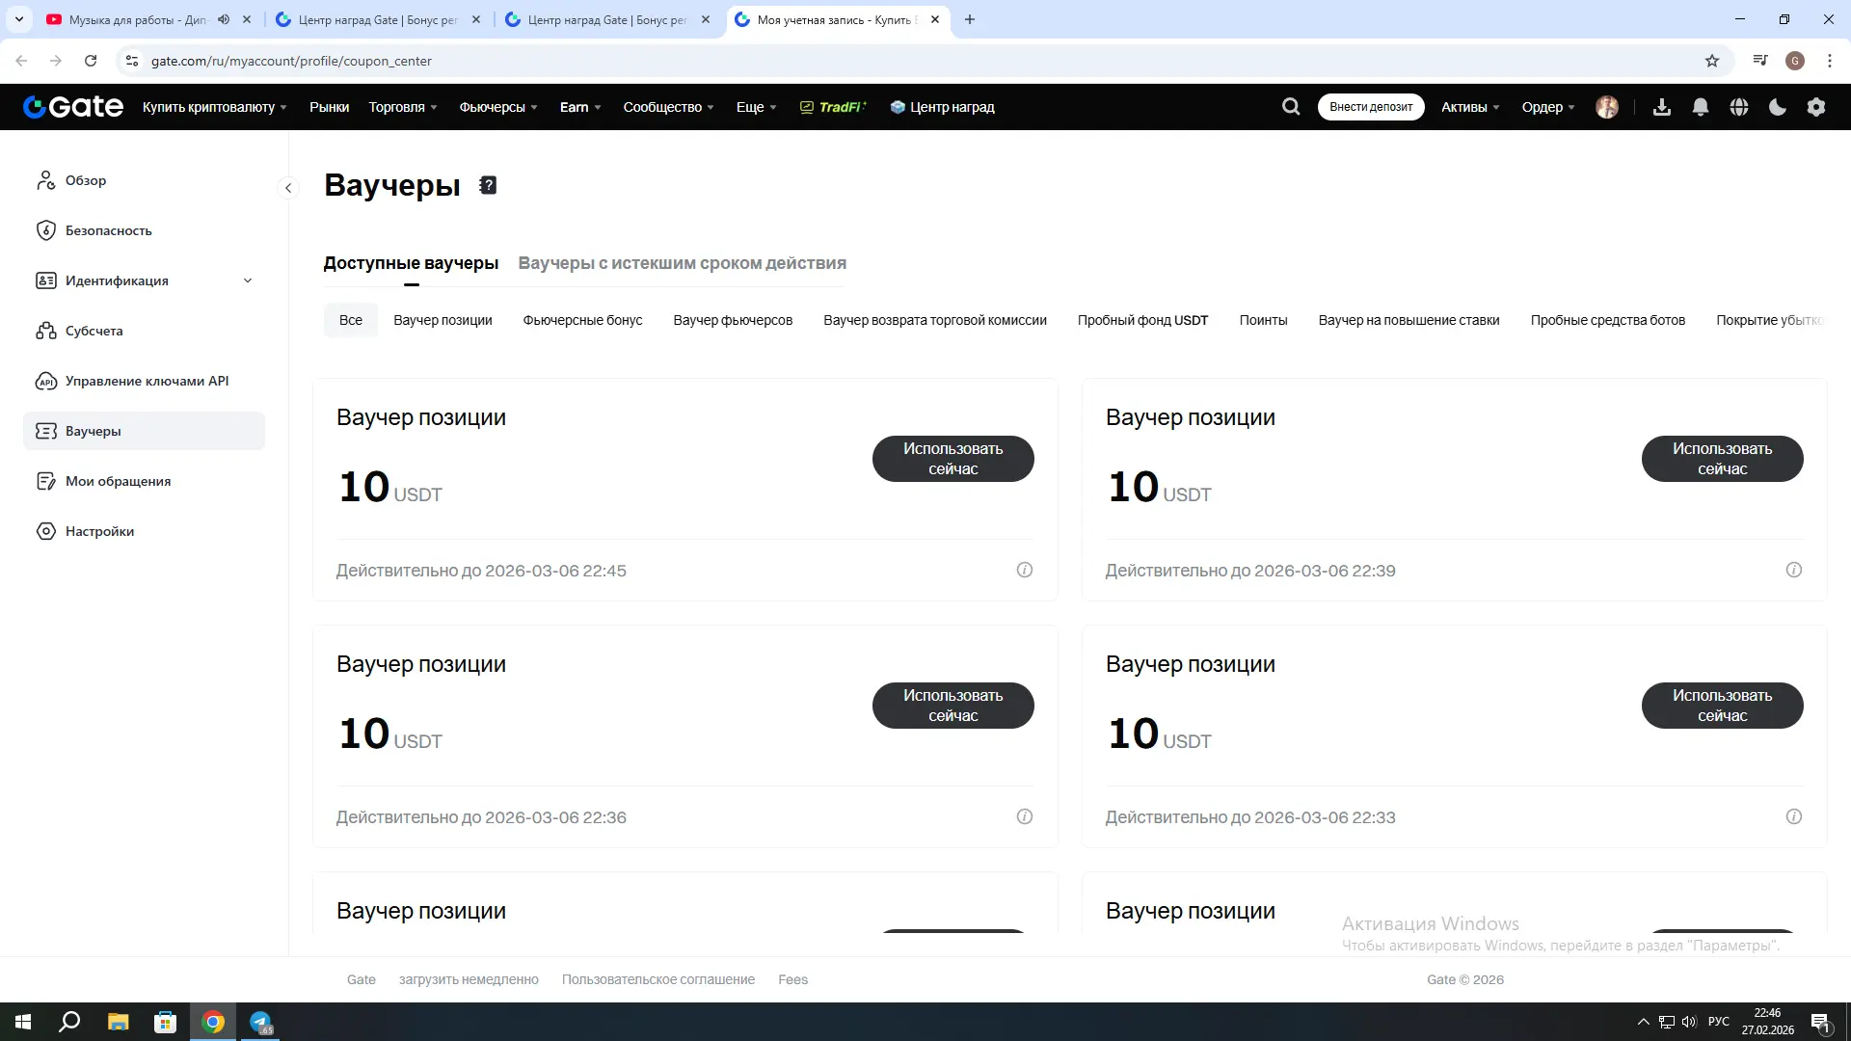Select Фьючерсные бонус filter tab
This screenshot has width=1851, height=1041.
tap(582, 320)
